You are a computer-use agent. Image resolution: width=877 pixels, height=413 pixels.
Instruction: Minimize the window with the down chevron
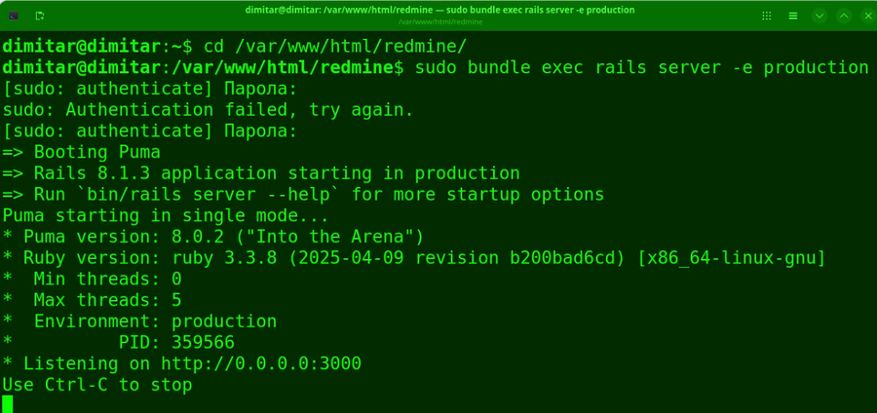click(820, 16)
